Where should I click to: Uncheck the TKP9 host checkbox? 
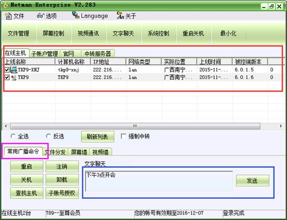tap(7, 77)
